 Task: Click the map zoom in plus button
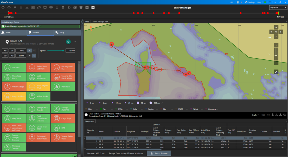click(276, 45)
